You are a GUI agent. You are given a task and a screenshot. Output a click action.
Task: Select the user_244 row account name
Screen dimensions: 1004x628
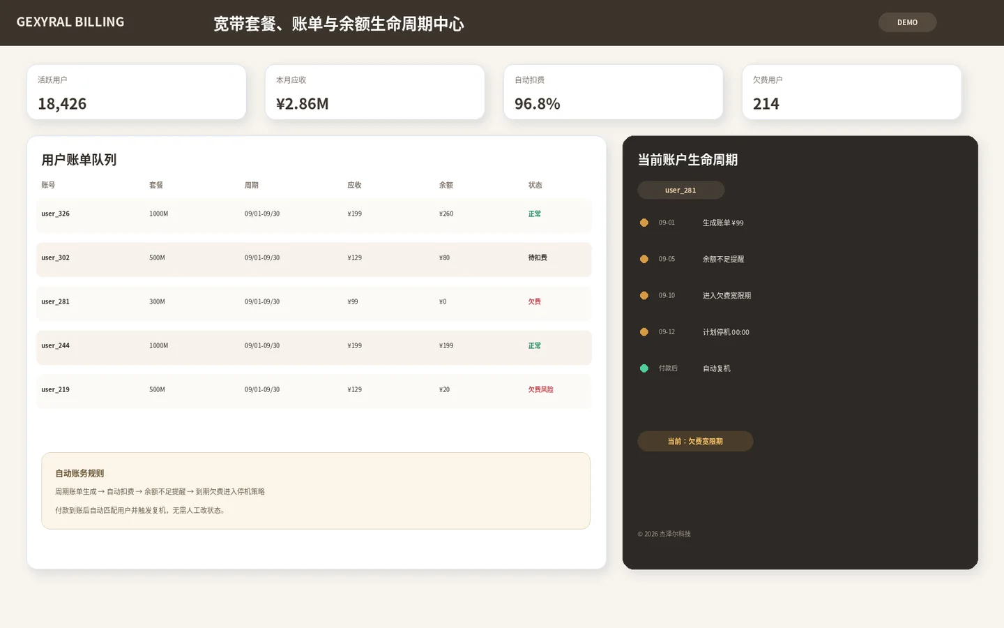coord(55,345)
